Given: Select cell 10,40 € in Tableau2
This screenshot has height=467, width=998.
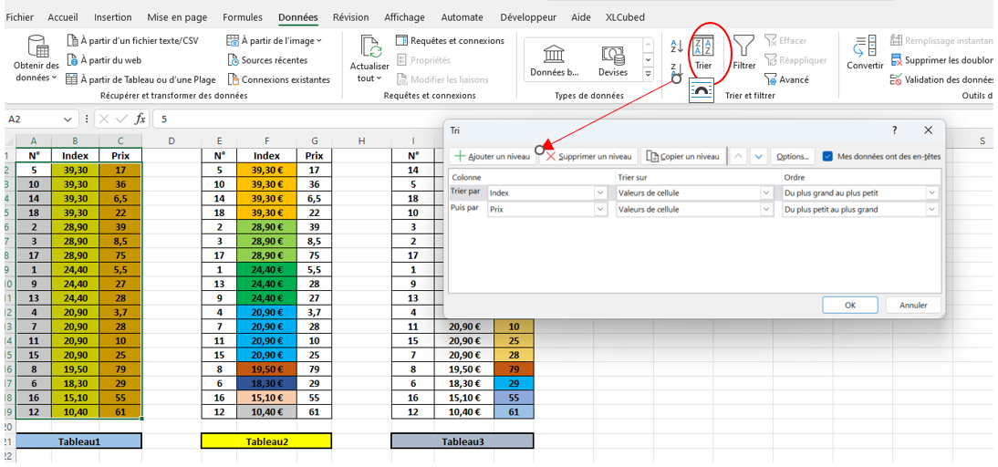Looking at the screenshot, I should [x=266, y=411].
